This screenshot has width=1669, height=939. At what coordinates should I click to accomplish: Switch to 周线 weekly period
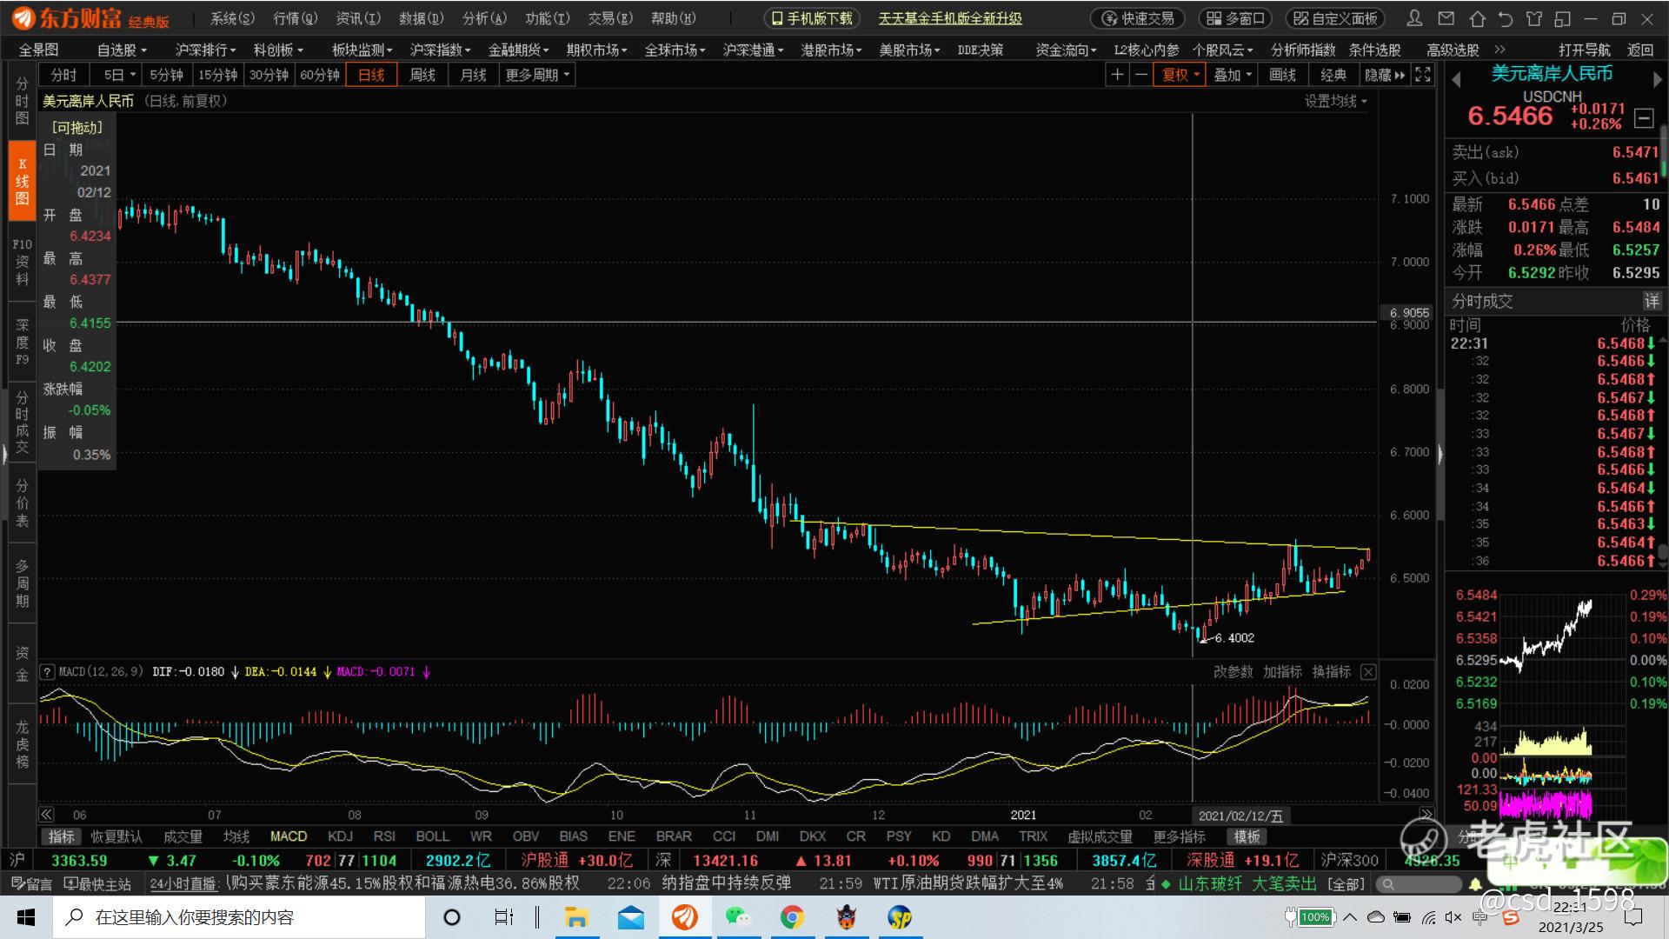pos(422,75)
